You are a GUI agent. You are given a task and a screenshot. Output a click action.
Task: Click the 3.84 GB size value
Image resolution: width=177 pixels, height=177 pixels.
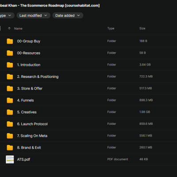[145, 65]
